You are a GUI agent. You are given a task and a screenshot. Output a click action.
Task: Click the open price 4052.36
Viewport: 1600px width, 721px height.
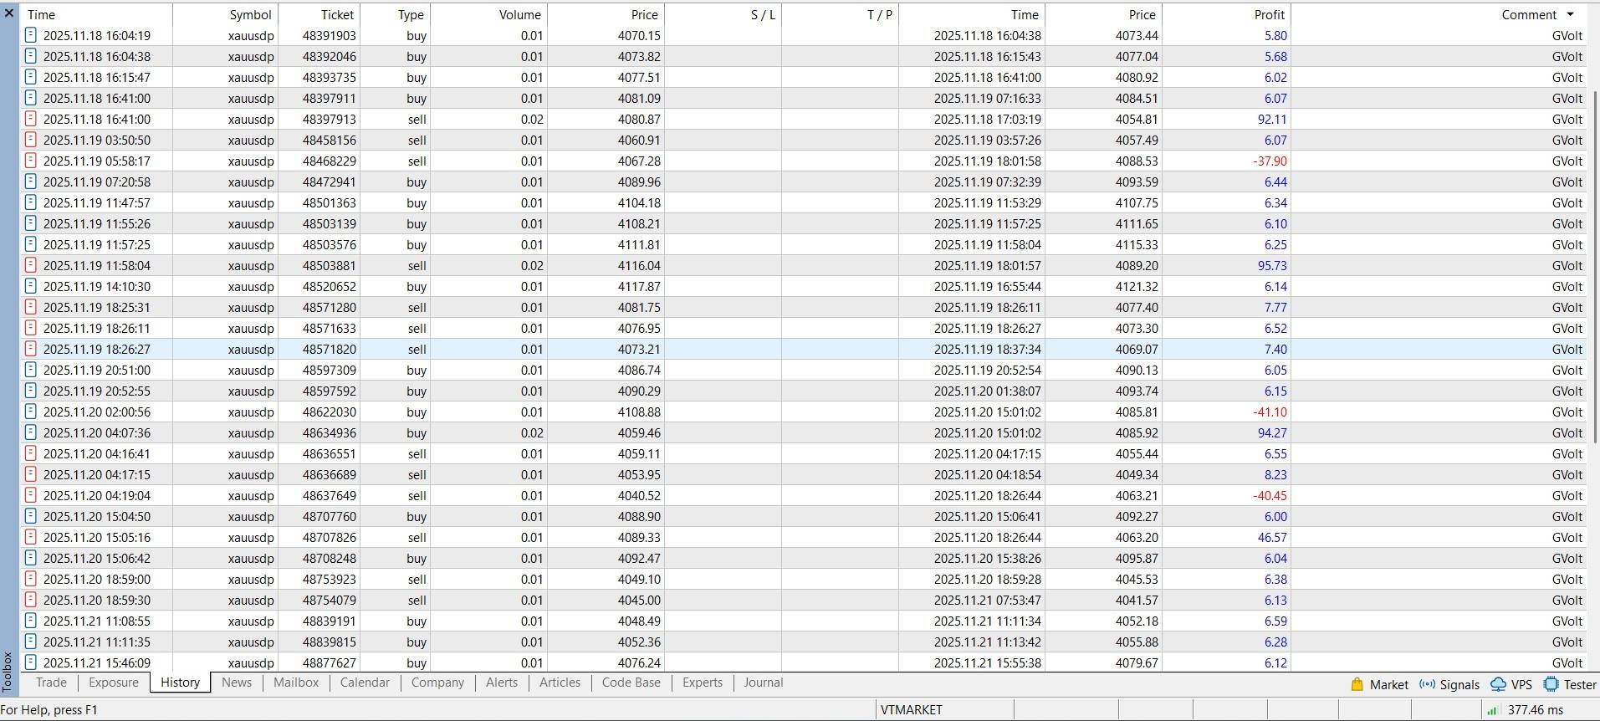(x=639, y=642)
